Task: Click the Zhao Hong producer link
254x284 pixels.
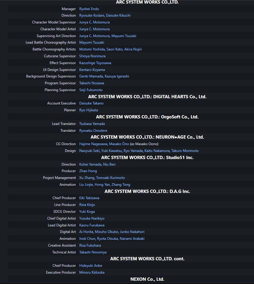Action: click(x=88, y=171)
